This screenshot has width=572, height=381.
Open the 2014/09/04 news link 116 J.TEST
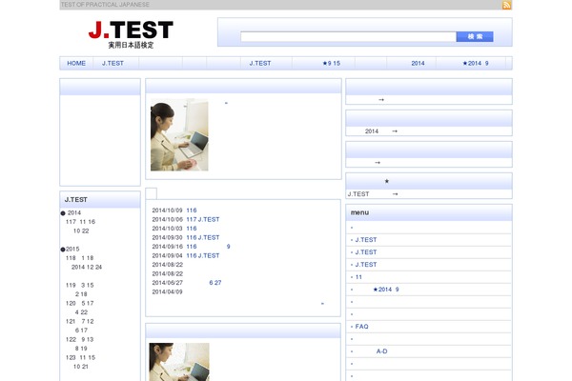point(203,256)
